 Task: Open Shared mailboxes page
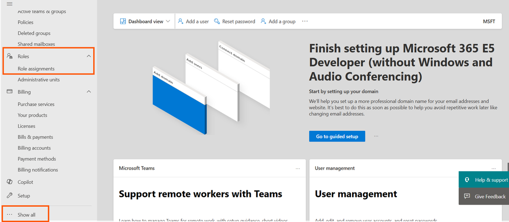click(36, 44)
